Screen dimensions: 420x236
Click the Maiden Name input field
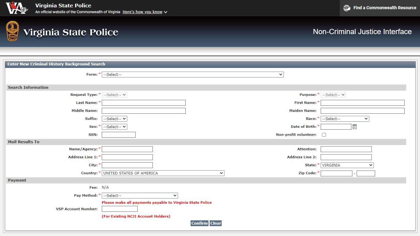[363, 111]
